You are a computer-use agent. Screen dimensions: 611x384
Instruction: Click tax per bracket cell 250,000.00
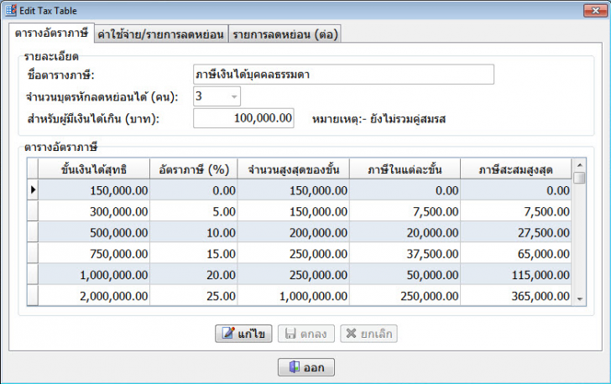pyautogui.click(x=405, y=295)
